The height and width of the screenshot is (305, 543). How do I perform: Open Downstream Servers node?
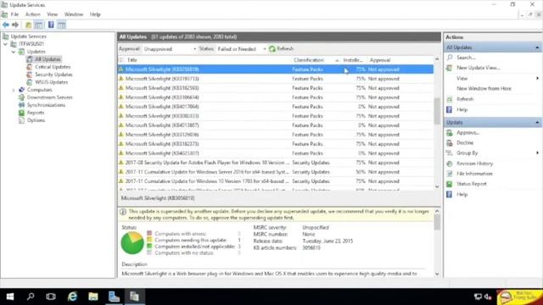pos(49,97)
